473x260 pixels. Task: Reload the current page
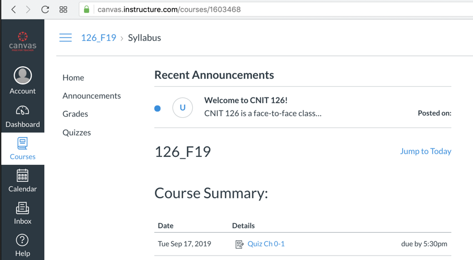(45, 10)
